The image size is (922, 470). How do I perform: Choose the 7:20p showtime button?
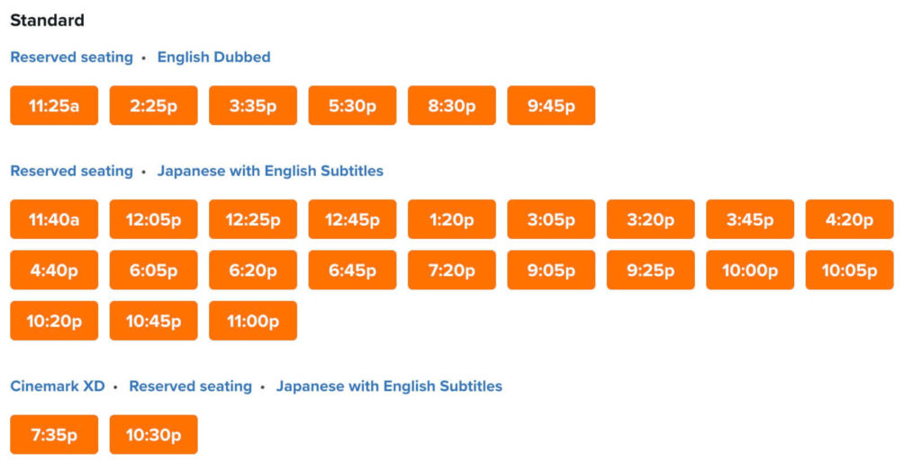452,270
